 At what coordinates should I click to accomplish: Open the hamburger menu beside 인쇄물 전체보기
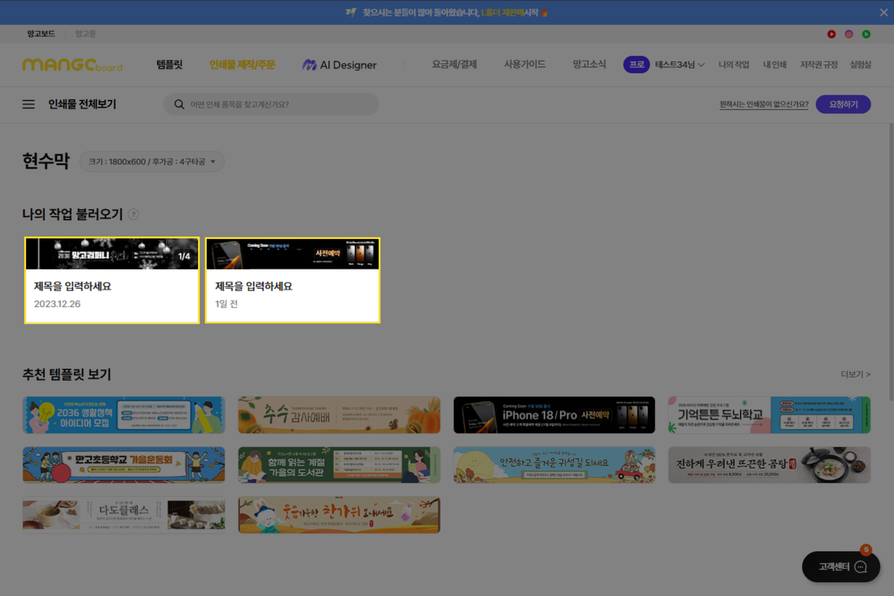tap(29, 104)
